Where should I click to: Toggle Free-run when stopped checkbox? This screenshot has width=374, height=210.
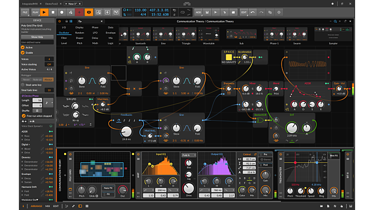pos(23,116)
